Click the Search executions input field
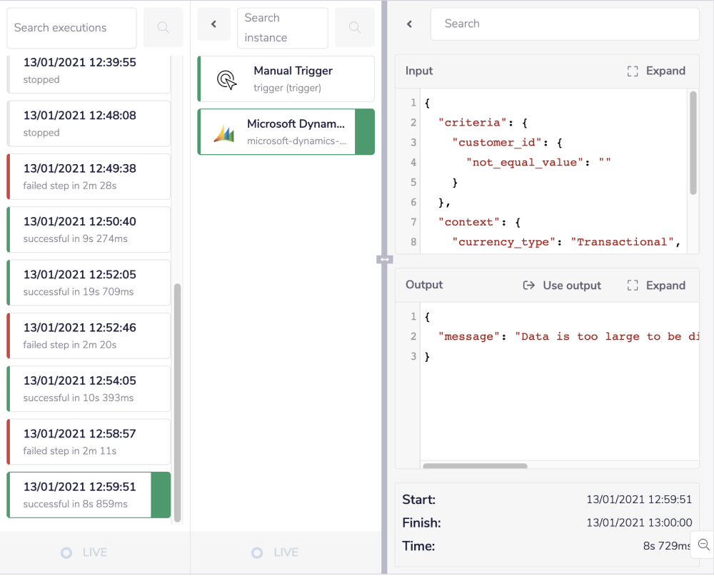 click(71, 28)
